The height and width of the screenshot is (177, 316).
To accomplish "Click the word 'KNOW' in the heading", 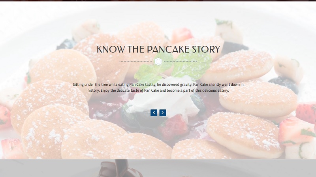I will point(111,49).
